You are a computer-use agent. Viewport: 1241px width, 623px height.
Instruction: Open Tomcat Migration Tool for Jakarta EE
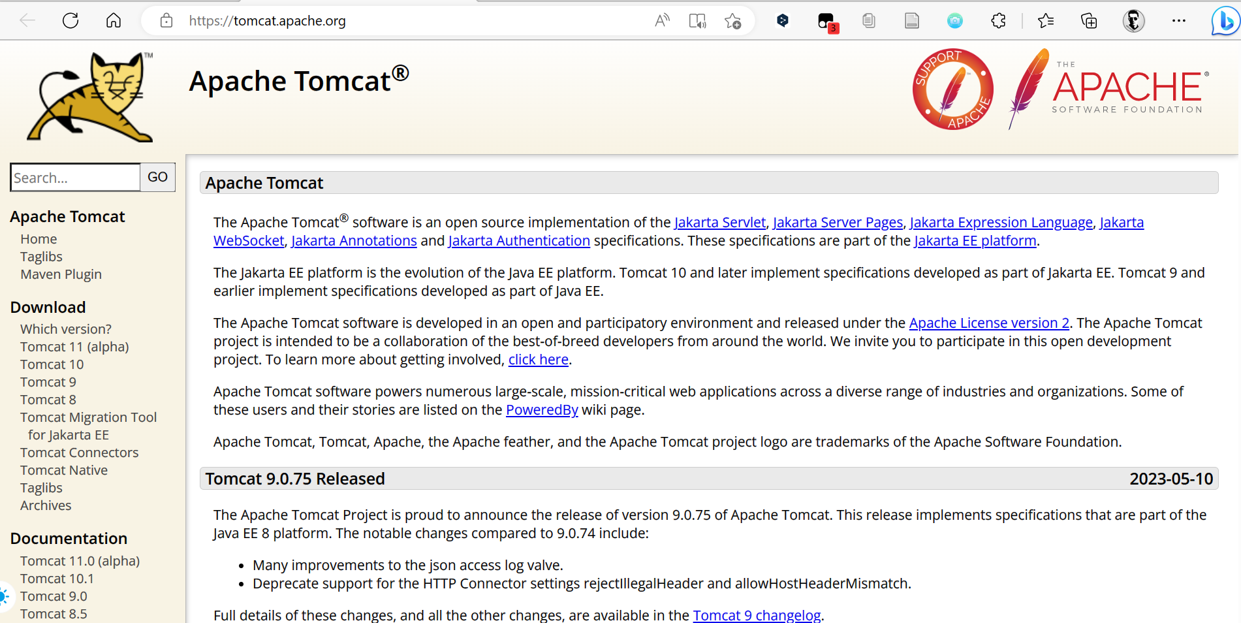[x=88, y=426]
